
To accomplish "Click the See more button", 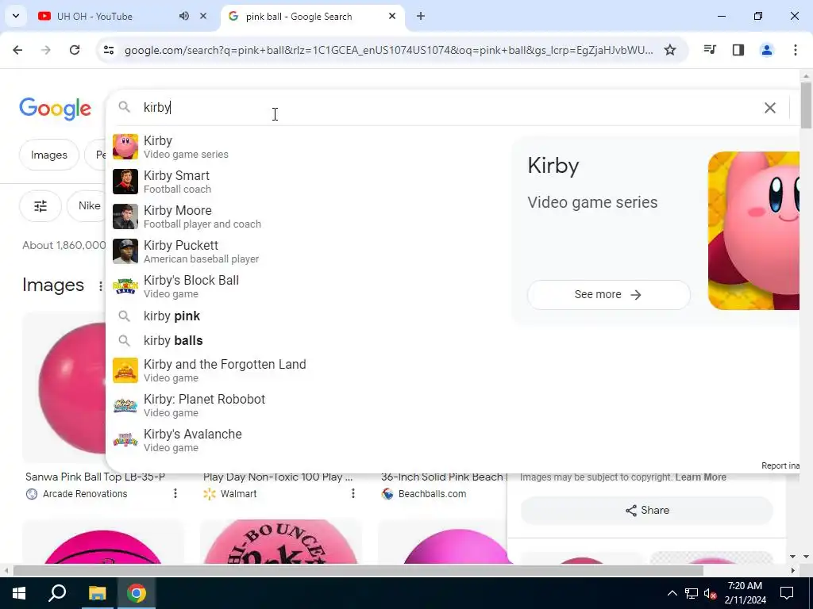I will point(608,295).
